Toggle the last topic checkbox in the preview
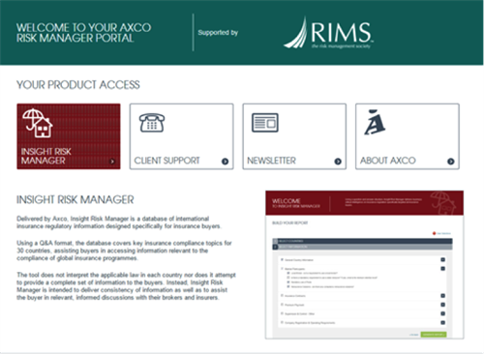The height and width of the screenshot is (354, 484). [282, 322]
